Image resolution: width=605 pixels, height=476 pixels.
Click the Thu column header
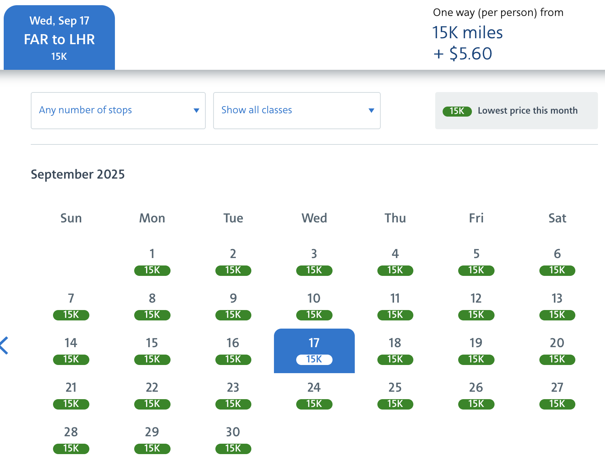[395, 218]
